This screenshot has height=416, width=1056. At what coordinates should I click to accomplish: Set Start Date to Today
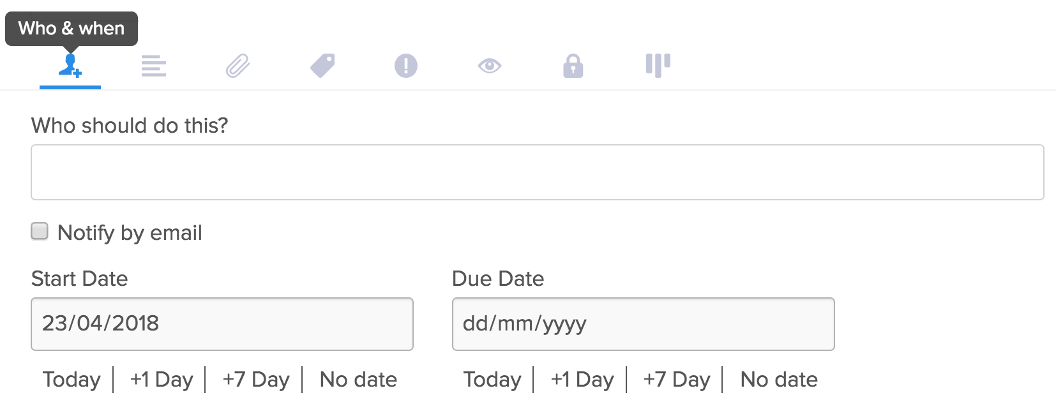(x=72, y=380)
